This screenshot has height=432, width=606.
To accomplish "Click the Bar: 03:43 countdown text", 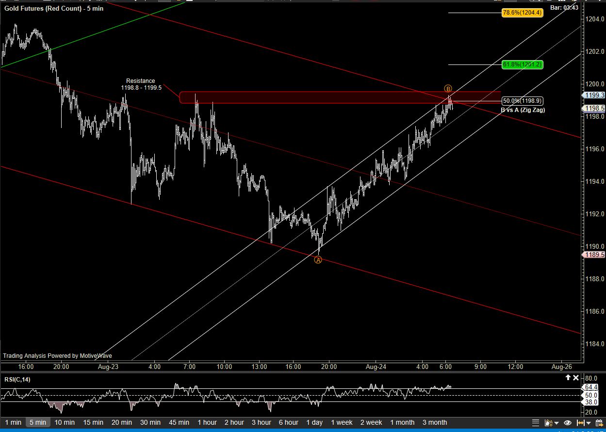I will (564, 7).
